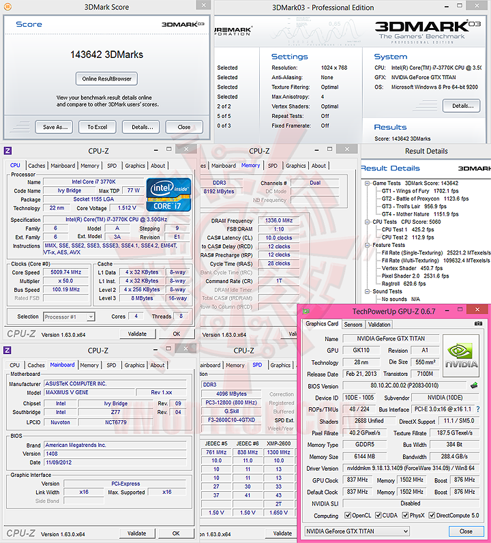This screenshot has width=491, height=543.
Task: Toggle the PhysX checkbox
Action: (x=405, y=515)
